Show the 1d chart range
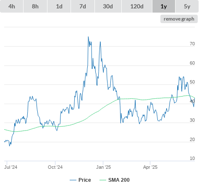The height and width of the screenshot is (191, 199). [59, 6]
